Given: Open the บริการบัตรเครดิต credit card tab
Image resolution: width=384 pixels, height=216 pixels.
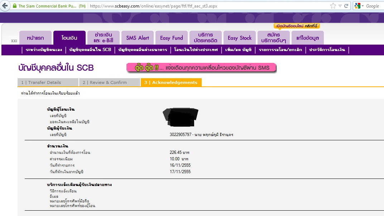Looking at the screenshot, I should coord(206,38).
